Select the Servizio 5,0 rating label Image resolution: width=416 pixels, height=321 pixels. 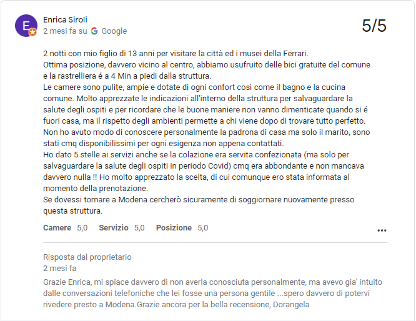[122, 227]
